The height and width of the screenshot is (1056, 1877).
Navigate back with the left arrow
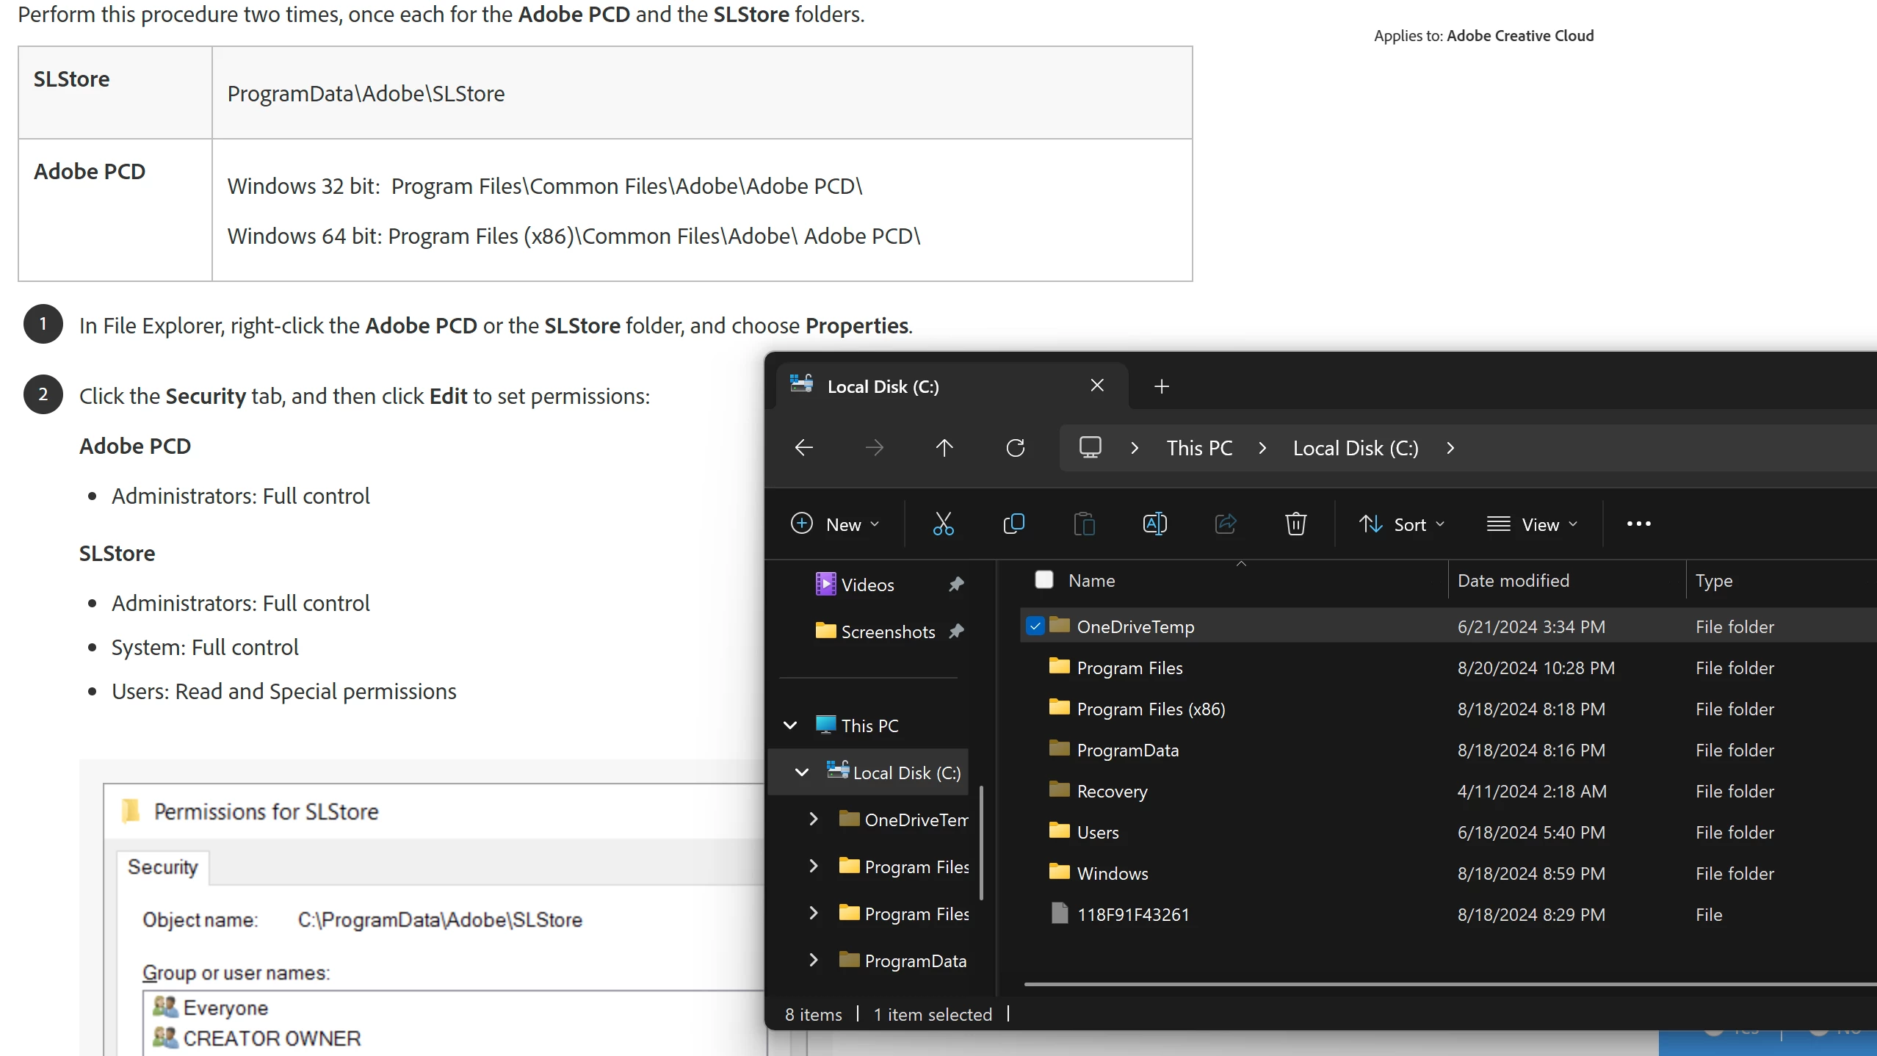pos(804,447)
